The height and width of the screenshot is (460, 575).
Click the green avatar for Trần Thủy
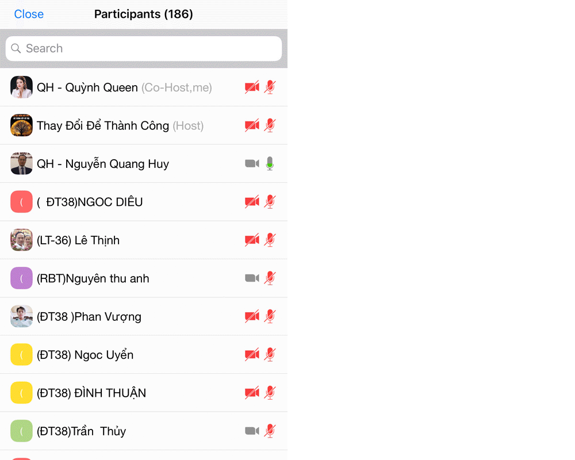[21, 431]
